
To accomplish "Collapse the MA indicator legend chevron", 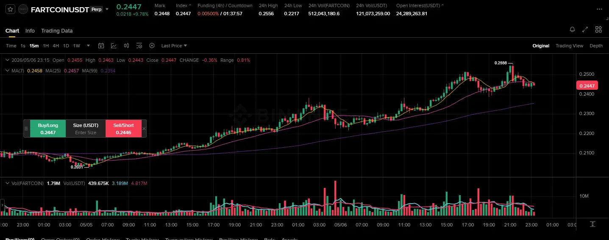I will point(7,70).
